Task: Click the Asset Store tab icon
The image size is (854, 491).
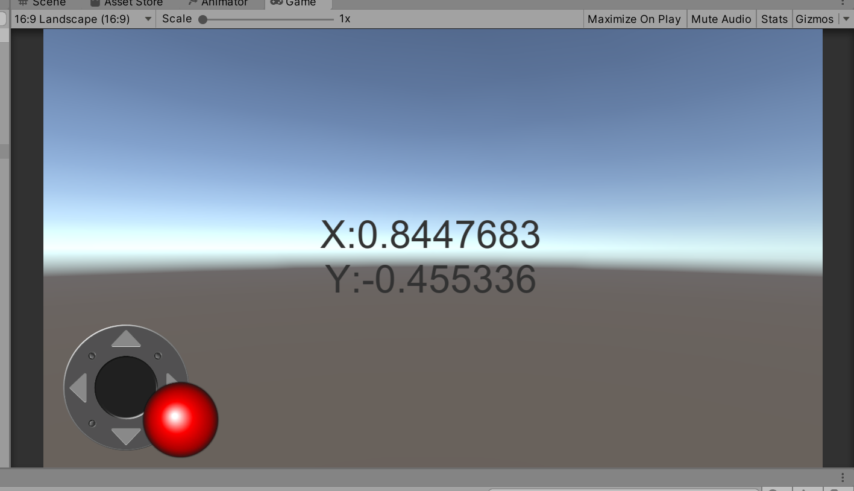Action: (x=96, y=2)
